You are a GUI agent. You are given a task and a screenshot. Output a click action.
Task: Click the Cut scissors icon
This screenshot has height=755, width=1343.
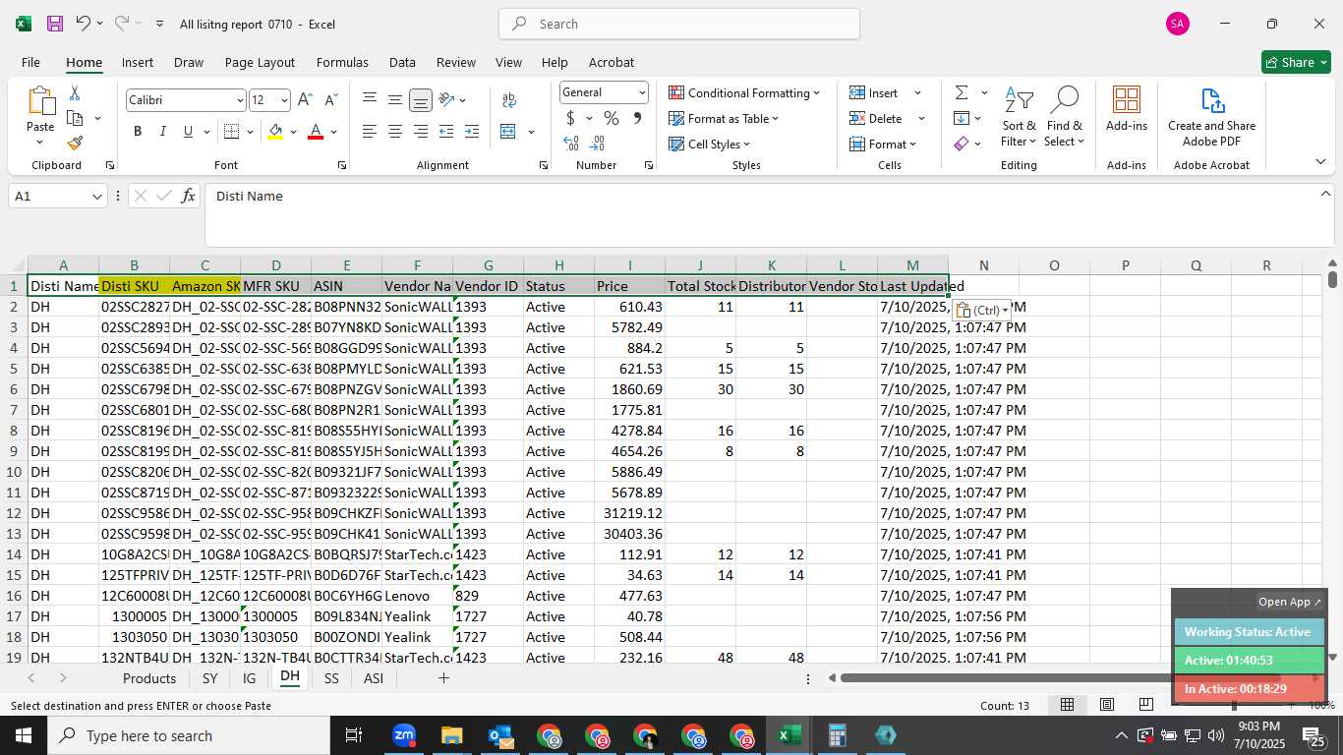tap(75, 93)
